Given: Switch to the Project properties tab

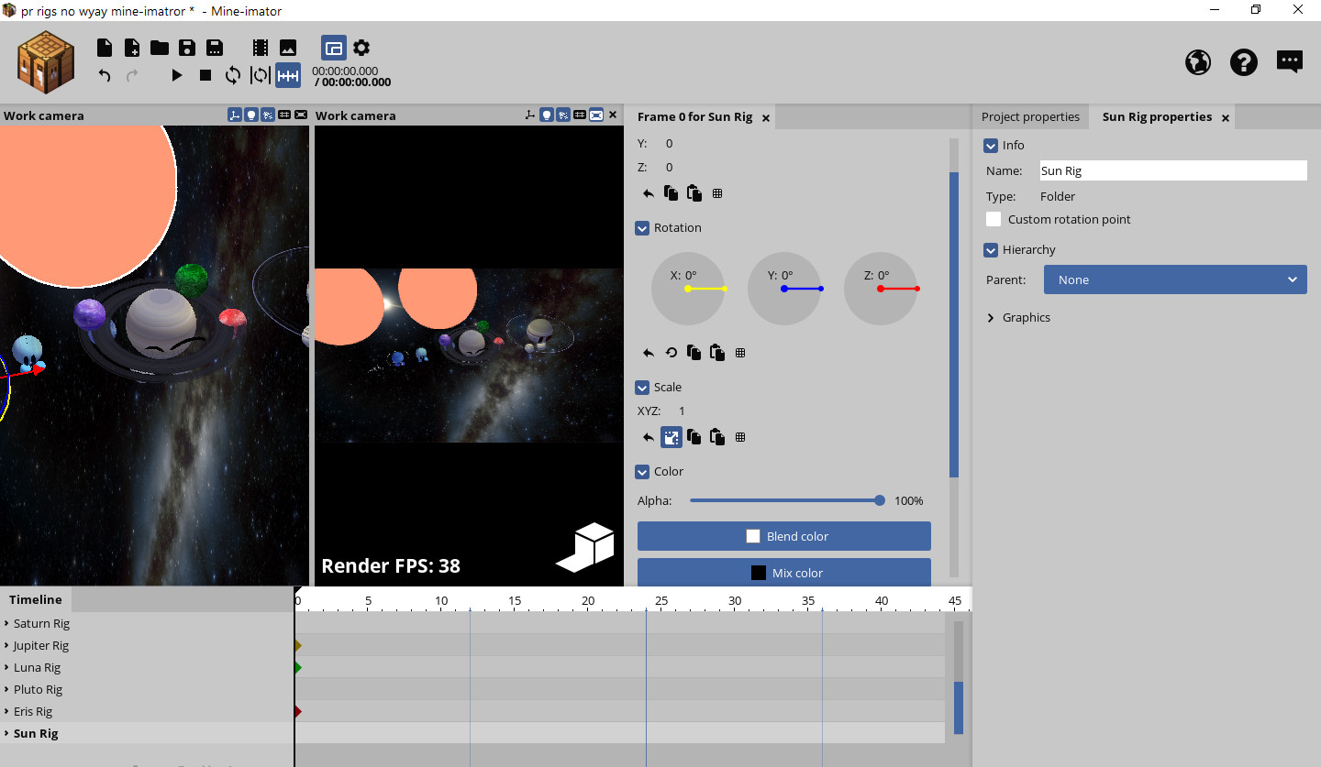Looking at the screenshot, I should pyautogui.click(x=1031, y=116).
